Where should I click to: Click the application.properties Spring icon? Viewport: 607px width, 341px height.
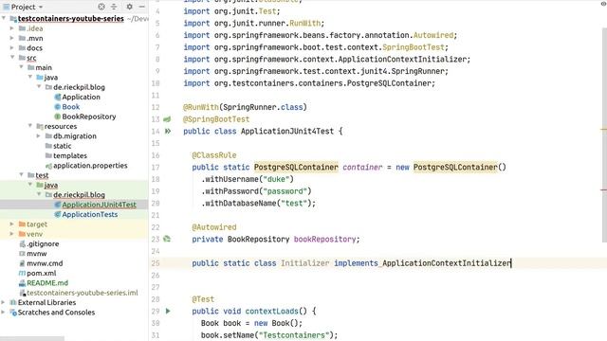48,166
